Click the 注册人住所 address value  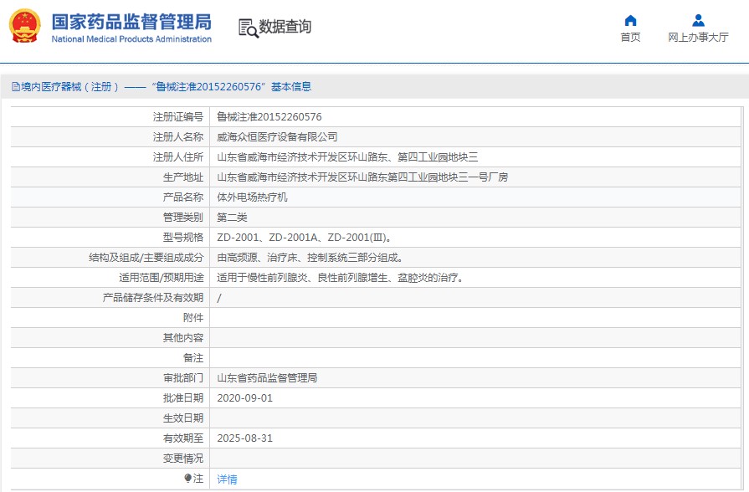coord(347,157)
